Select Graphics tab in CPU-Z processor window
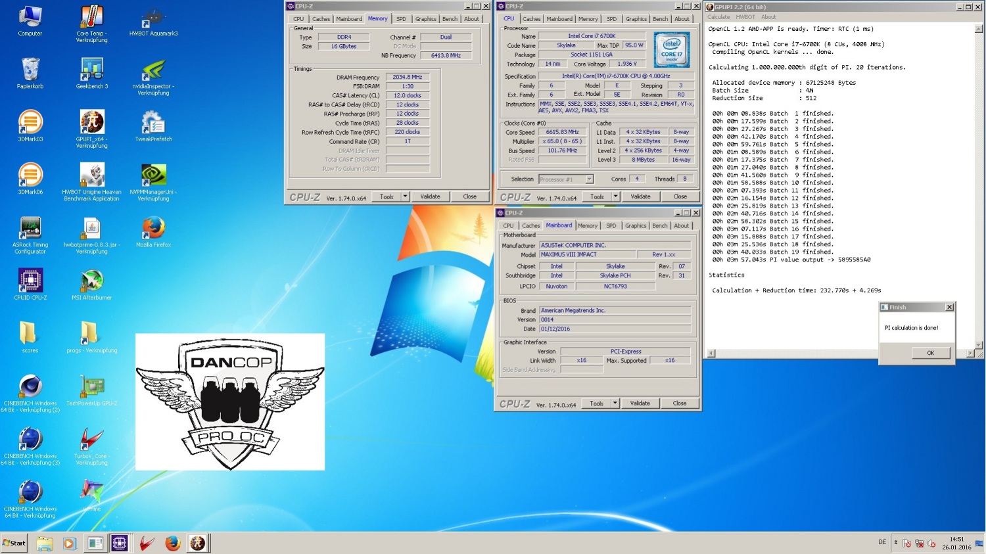The height and width of the screenshot is (554, 986). [636, 19]
